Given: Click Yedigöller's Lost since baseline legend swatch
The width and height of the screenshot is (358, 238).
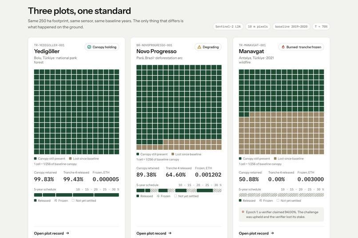Looking at the screenshot, I should (70, 159).
